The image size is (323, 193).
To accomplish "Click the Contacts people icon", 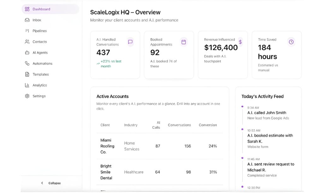I will [x=27, y=42].
